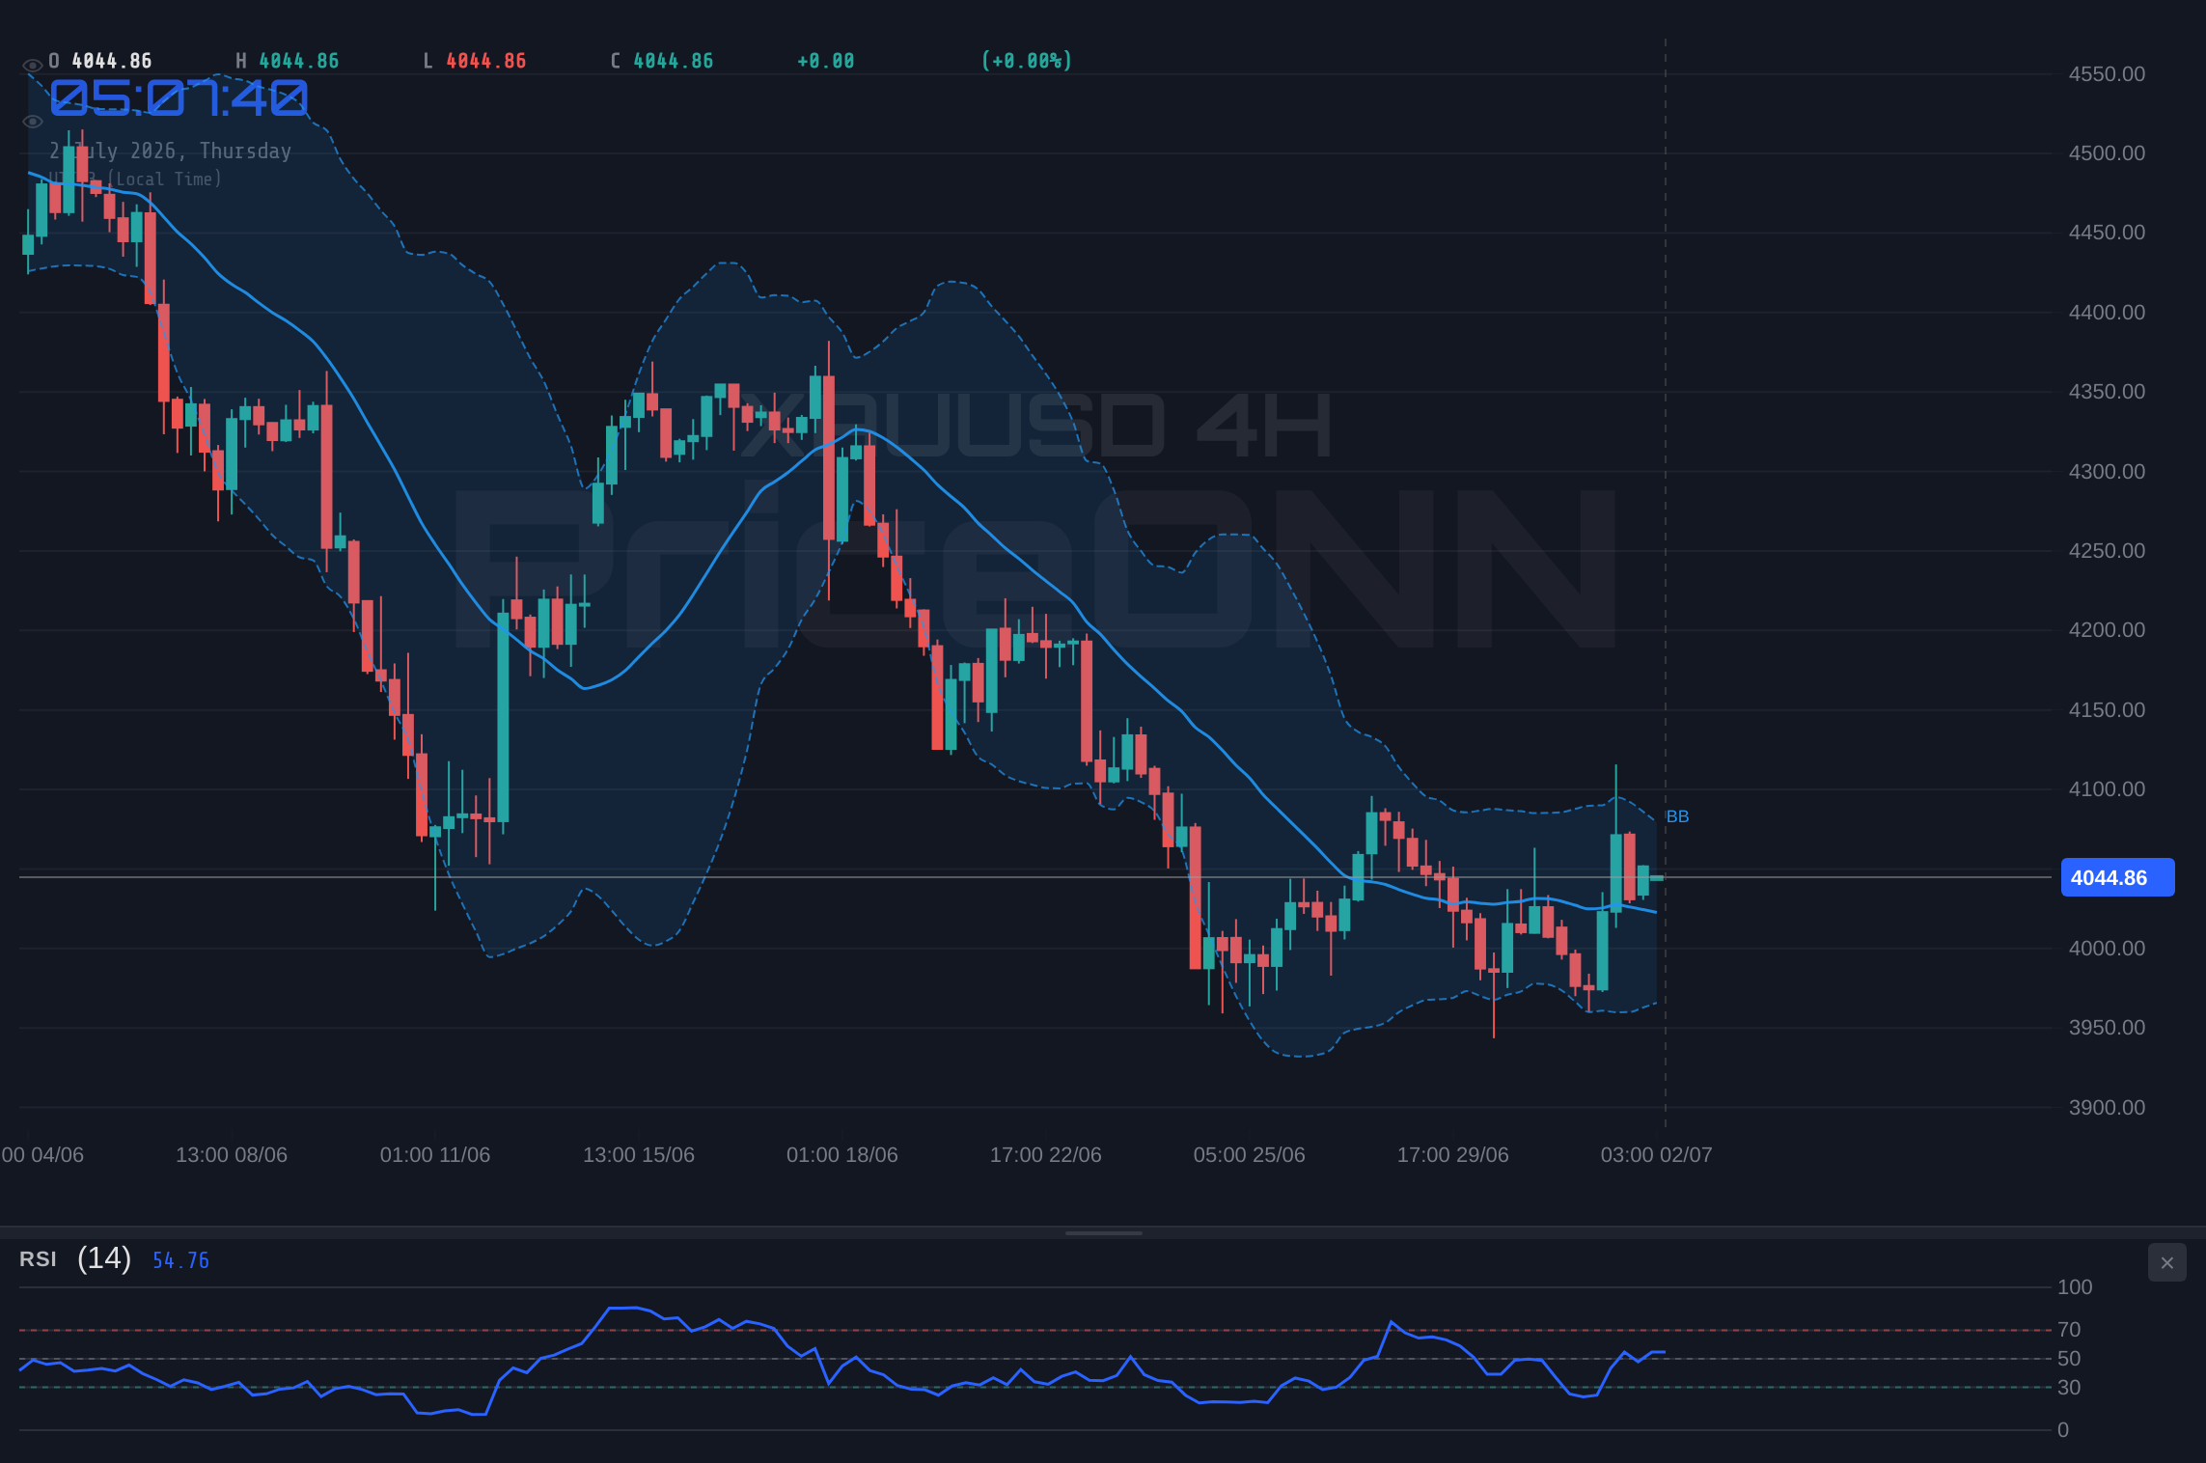Close the RSI indicator panel

tap(2166, 1262)
